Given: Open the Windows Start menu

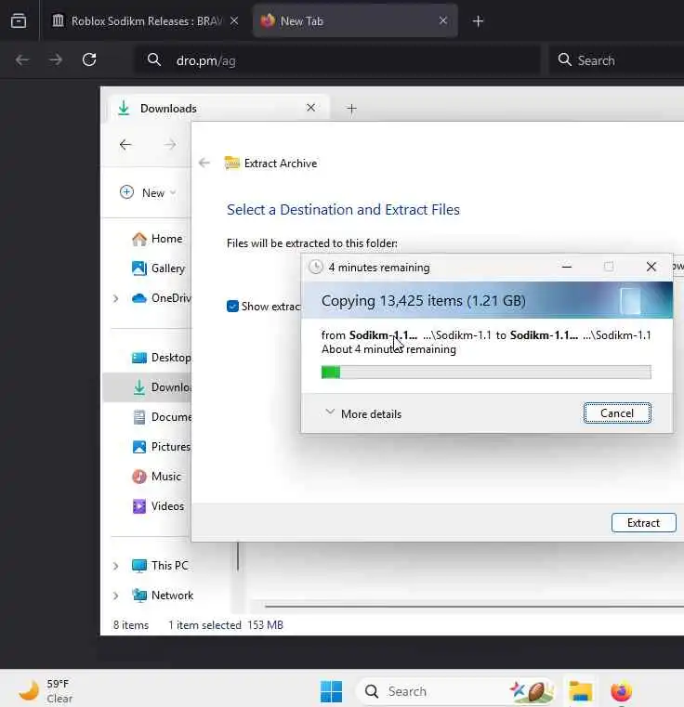Looking at the screenshot, I should pos(331,691).
